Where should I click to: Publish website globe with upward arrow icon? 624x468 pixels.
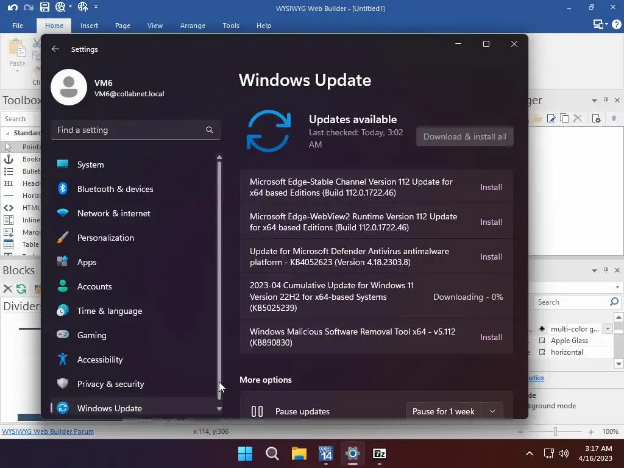[x=83, y=7]
